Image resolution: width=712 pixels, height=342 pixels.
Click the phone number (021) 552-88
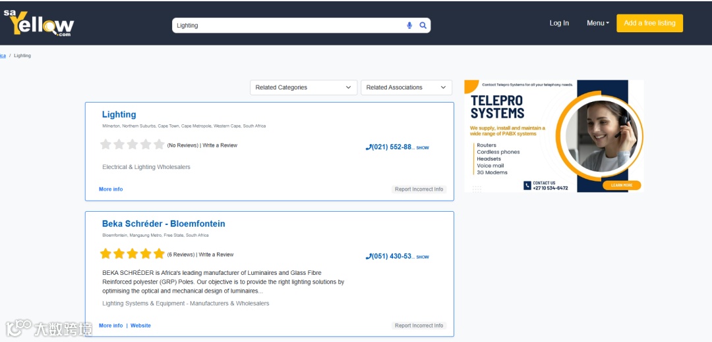[x=390, y=147]
